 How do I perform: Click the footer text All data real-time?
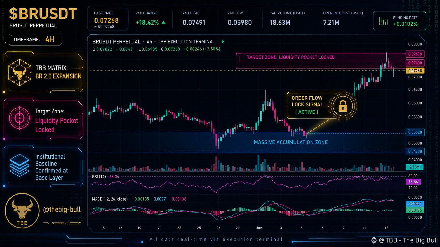[x=216, y=239]
